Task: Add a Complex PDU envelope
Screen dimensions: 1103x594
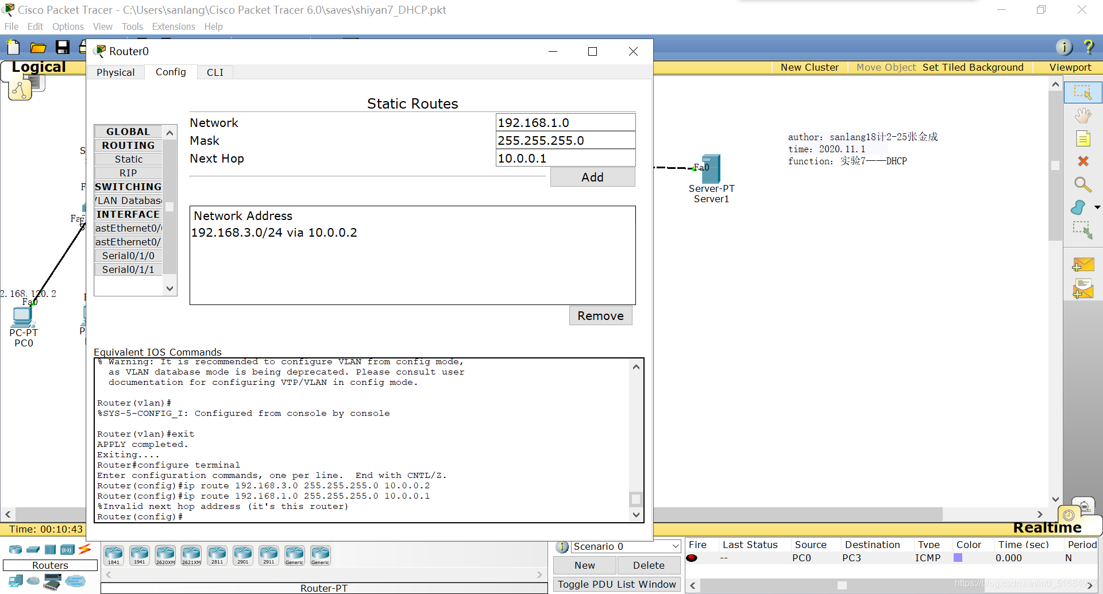Action: point(1083,289)
